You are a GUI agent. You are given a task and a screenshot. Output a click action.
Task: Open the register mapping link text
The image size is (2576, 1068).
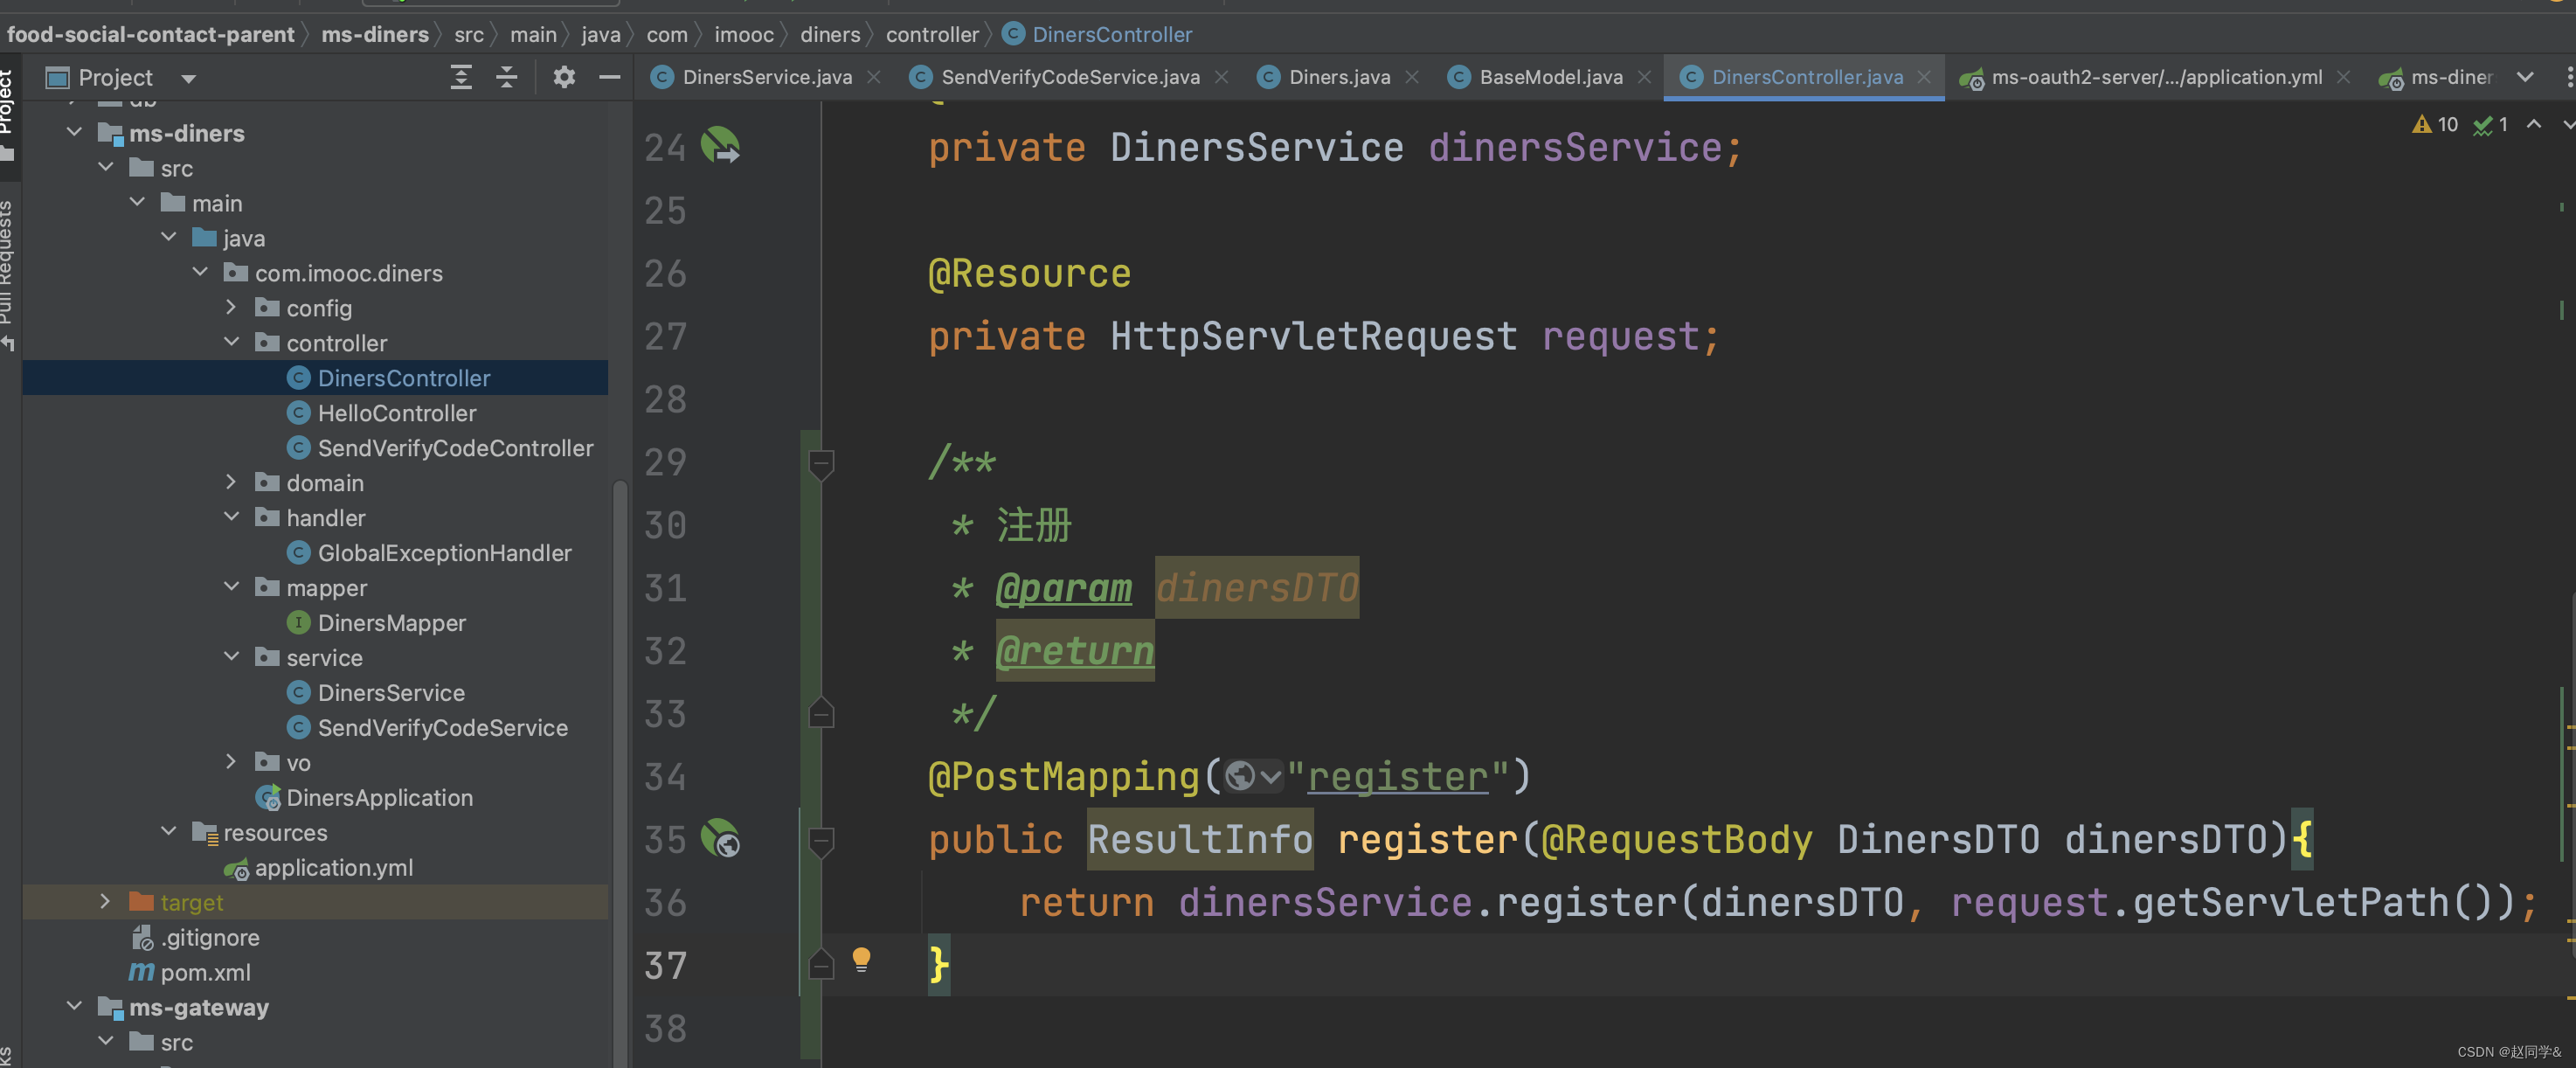(1397, 776)
